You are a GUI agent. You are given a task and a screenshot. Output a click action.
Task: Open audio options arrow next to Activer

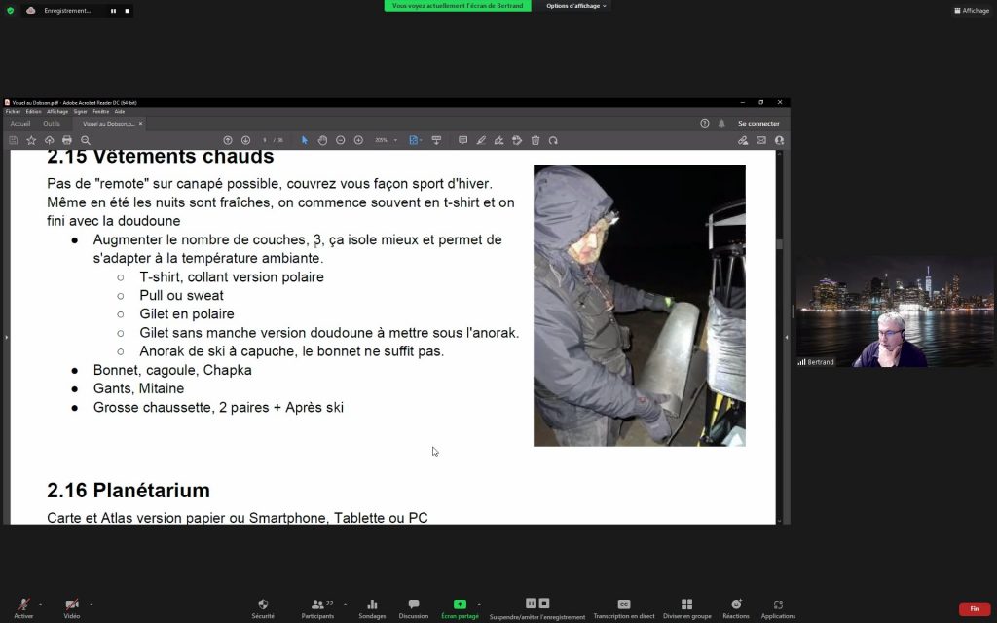point(41,604)
